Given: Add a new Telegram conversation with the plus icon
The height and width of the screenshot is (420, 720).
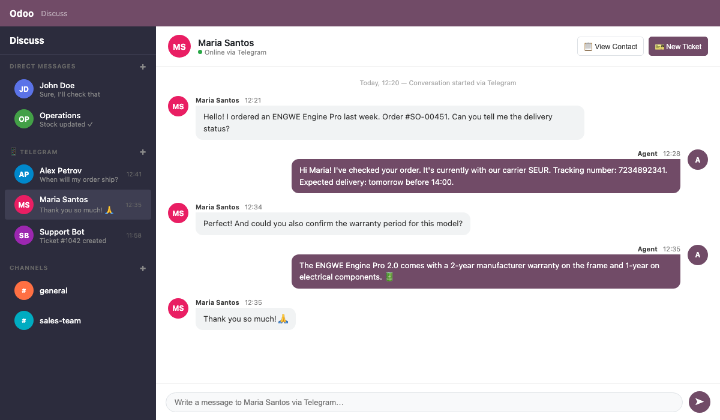Looking at the screenshot, I should 143,152.
